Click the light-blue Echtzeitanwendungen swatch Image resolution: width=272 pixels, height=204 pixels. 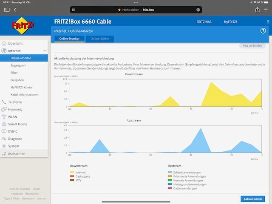coord(170,172)
